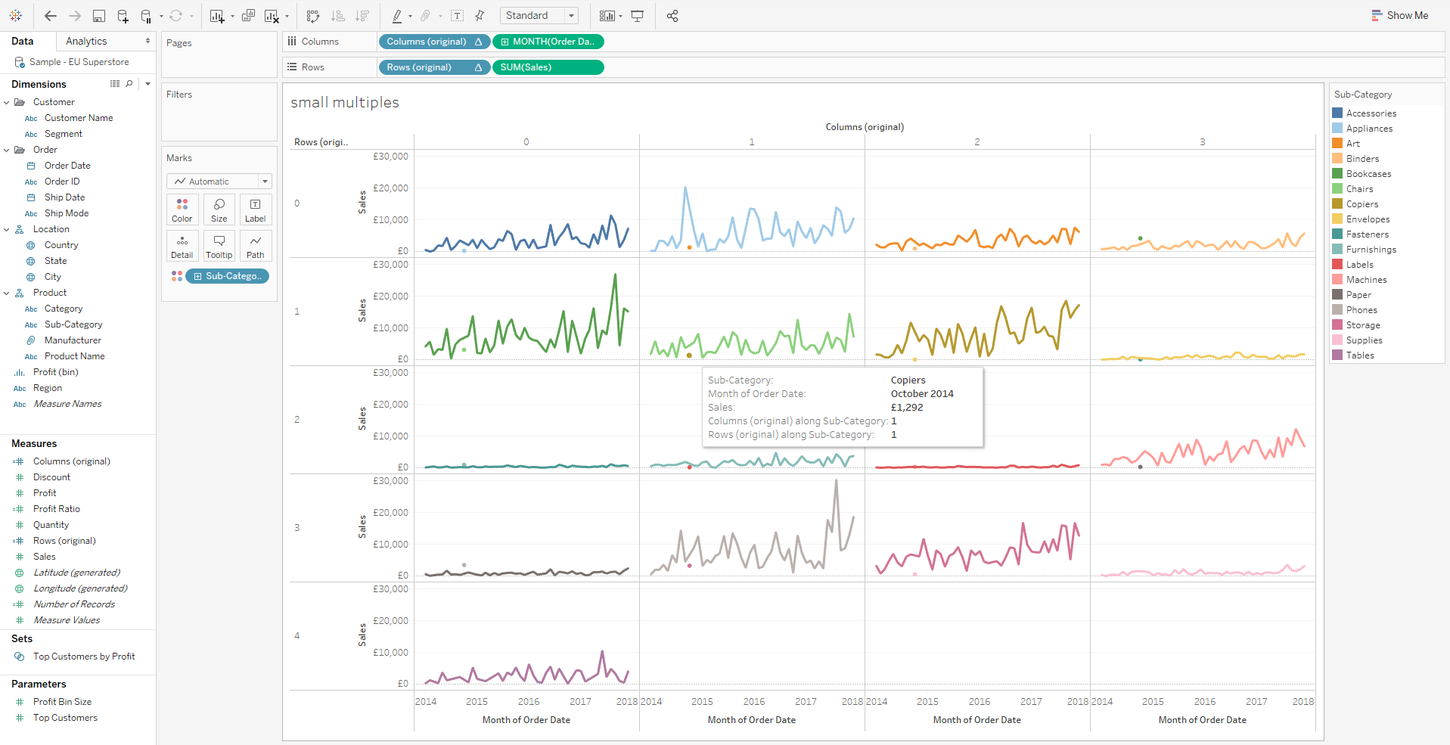Click the Highlight pen icon in toolbar

coord(397,16)
